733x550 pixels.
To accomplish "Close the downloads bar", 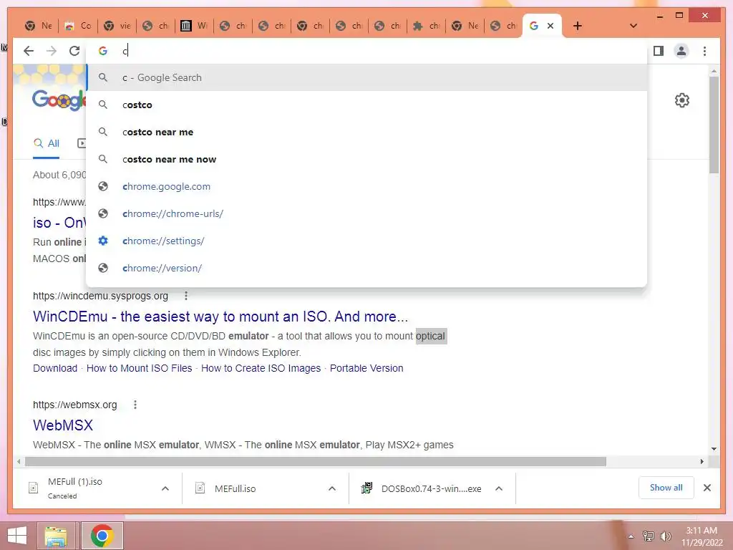I will (707, 488).
